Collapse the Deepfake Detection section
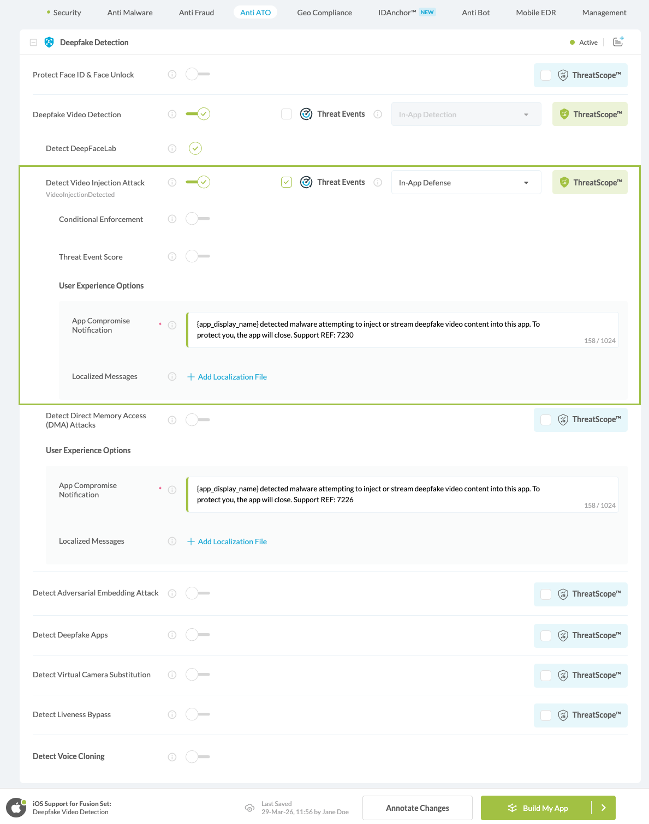 [33, 42]
